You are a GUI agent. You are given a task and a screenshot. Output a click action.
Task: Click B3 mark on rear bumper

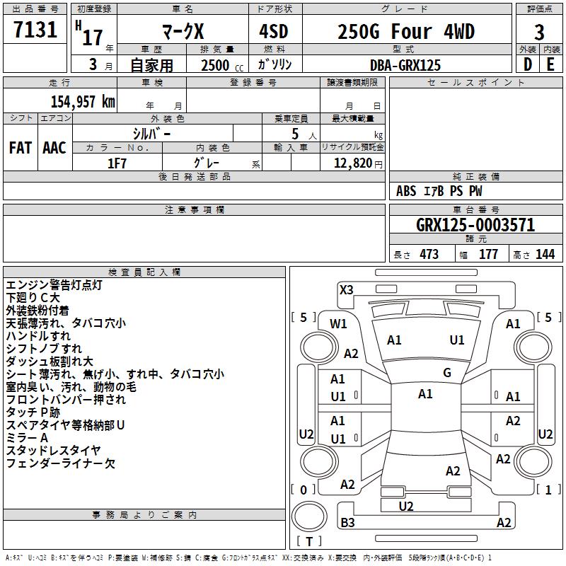(347, 522)
